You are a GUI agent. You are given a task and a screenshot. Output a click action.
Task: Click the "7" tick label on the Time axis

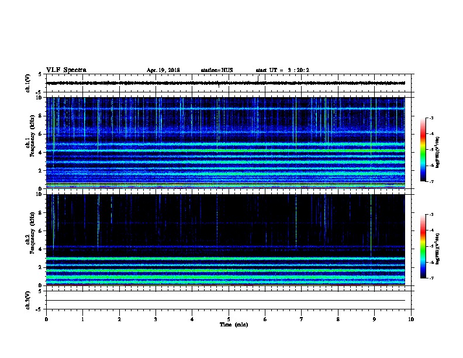pos(302,319)
